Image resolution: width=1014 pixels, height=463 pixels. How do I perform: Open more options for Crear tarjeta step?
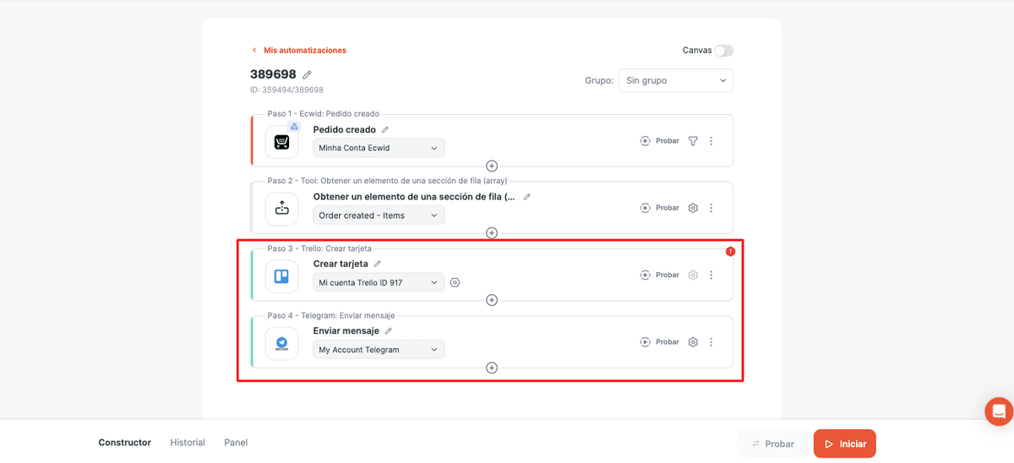click(x=711, y=275)
